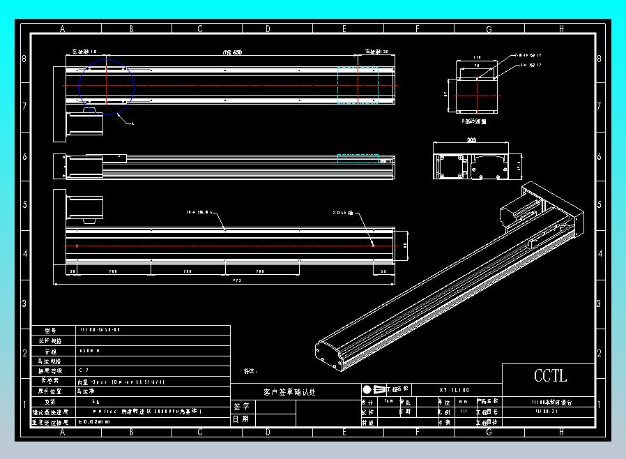
Task: Select the isometric 3D view of the module
Action: (450, 276)
